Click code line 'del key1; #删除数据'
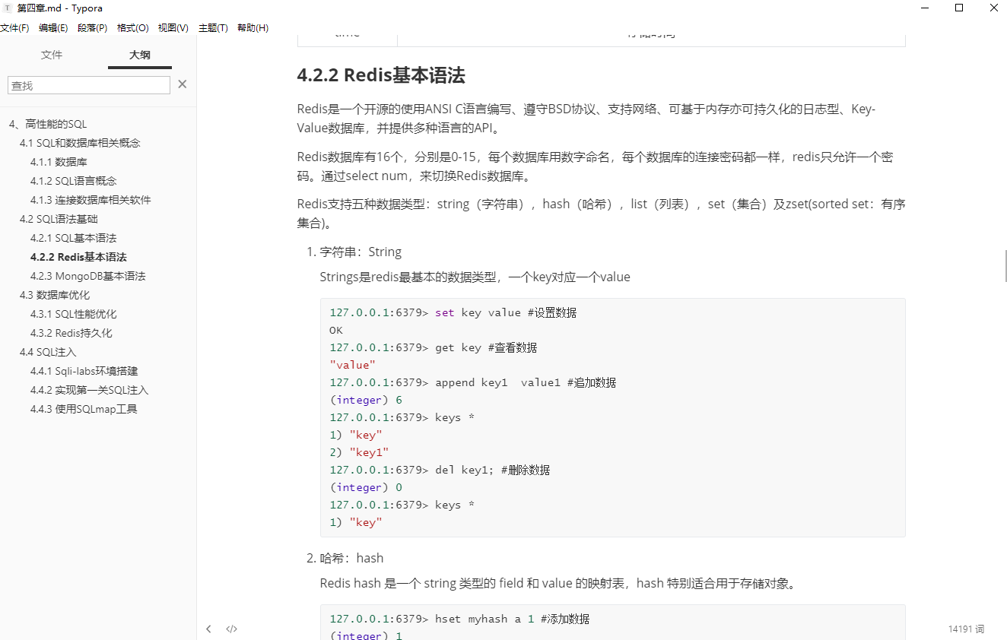The image size is (1007, 640). coord(492,470)
